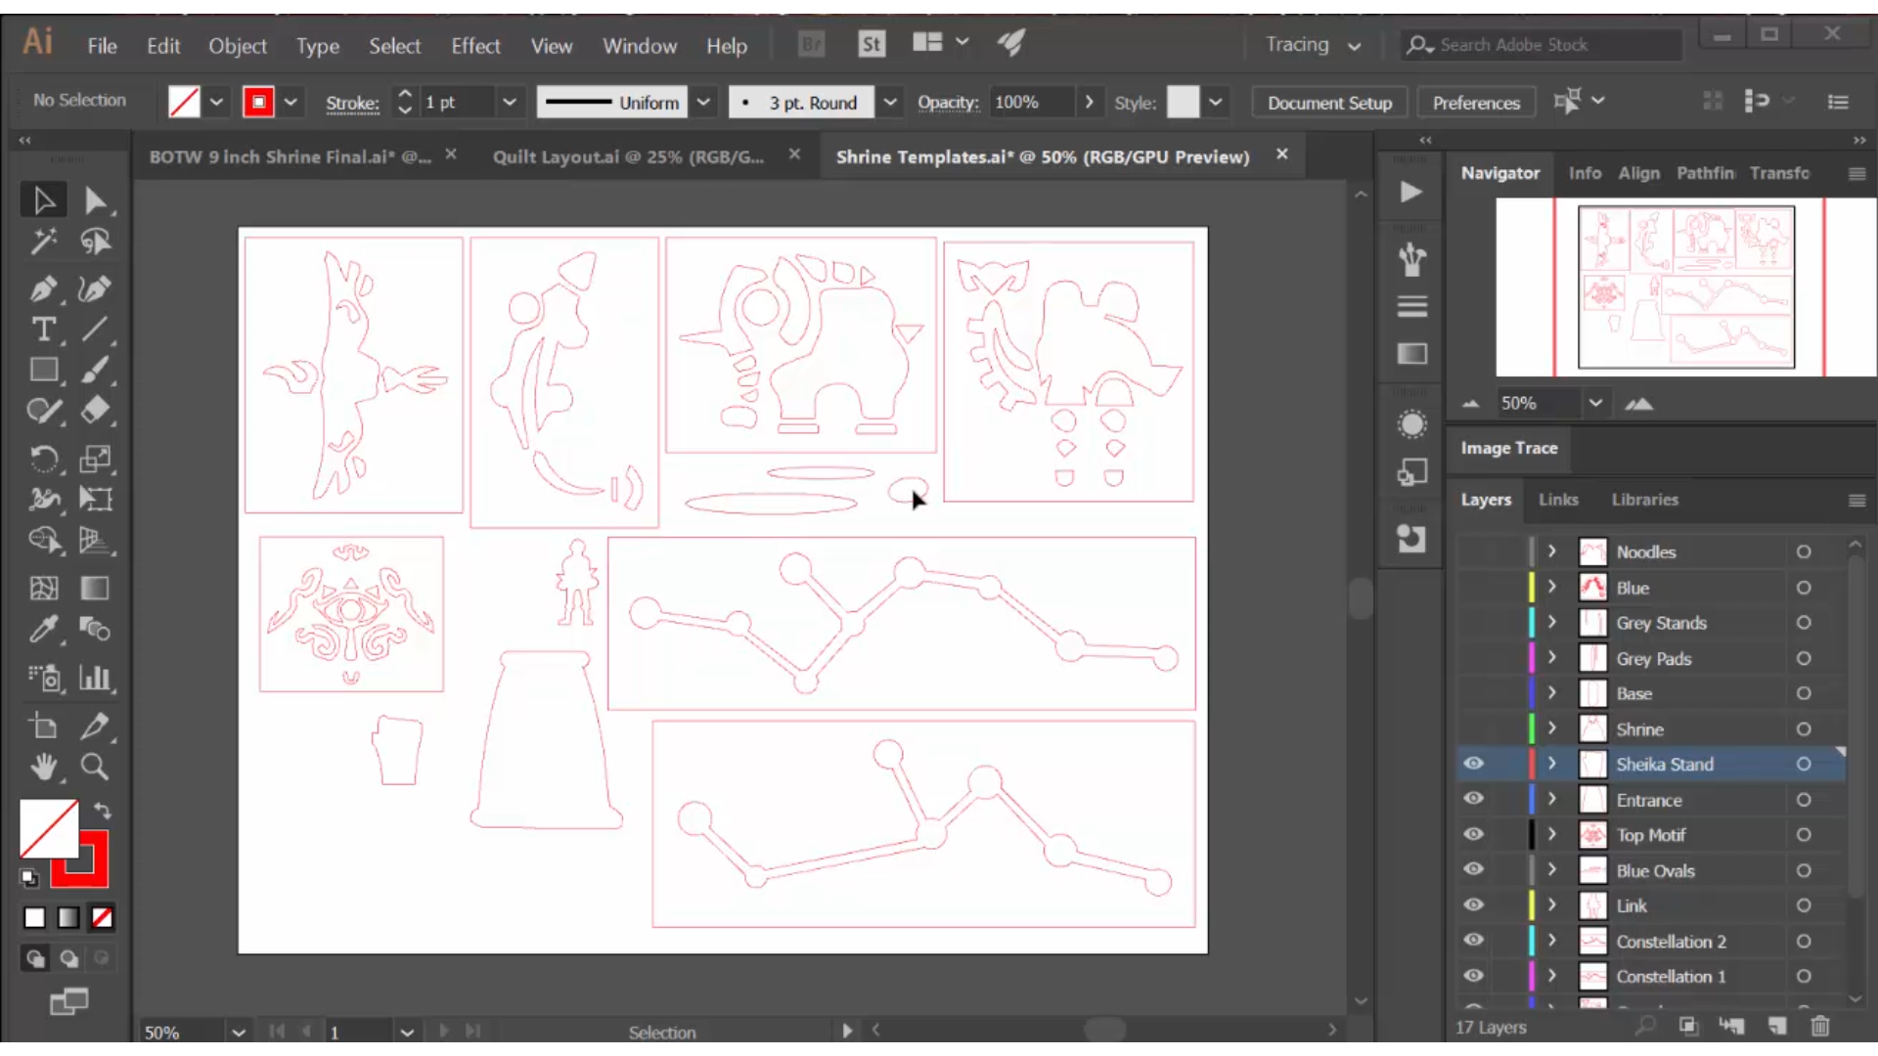Select the Free Transform tool
1878x1056 pixels.
95,499
